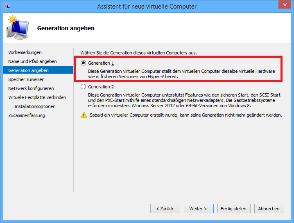
Task: Go to Virtuelle Festplatte verbinden step
Action: click(x=37, y=97)
